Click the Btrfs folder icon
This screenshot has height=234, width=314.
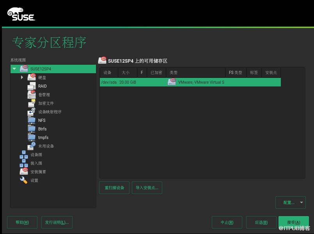coord(32,129)
